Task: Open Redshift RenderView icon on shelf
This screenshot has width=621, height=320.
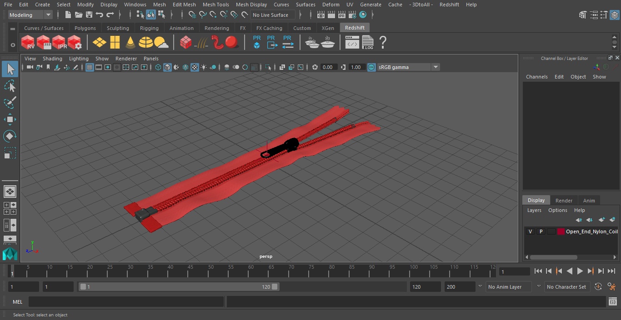Action: [x=28, y=43]
